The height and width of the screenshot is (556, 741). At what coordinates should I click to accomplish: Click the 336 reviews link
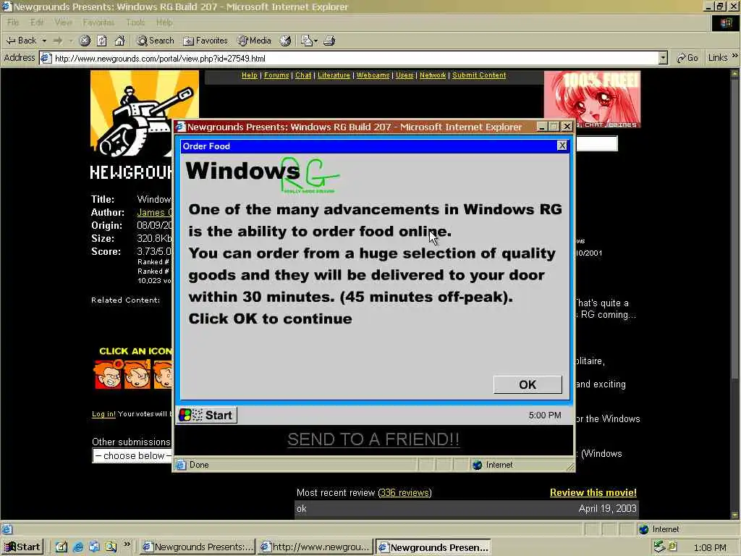405,492
